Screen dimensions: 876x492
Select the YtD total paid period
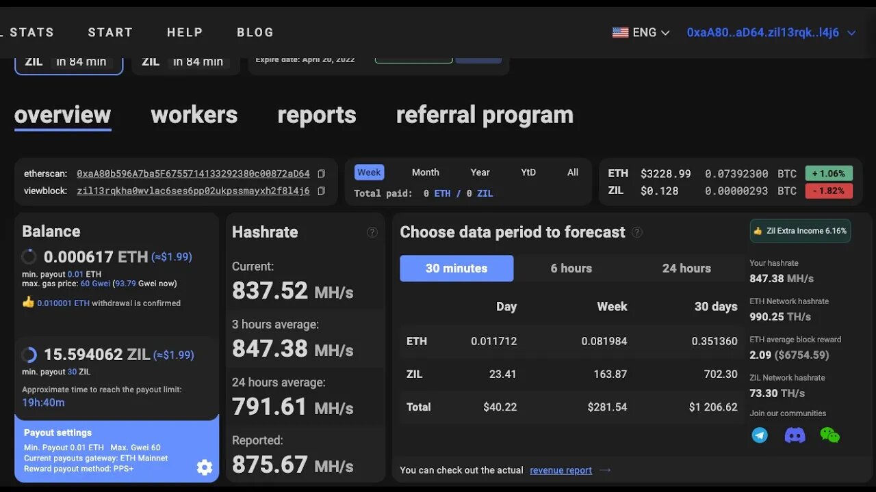tap(528, 172)
